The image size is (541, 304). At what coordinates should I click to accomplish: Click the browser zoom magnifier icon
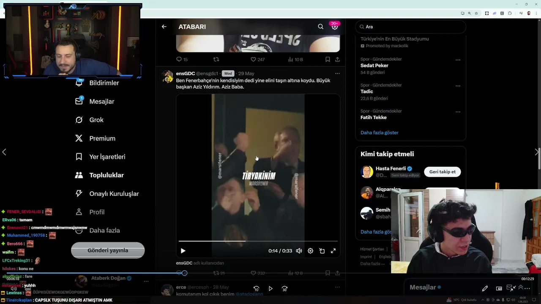(x=469, y=14)
